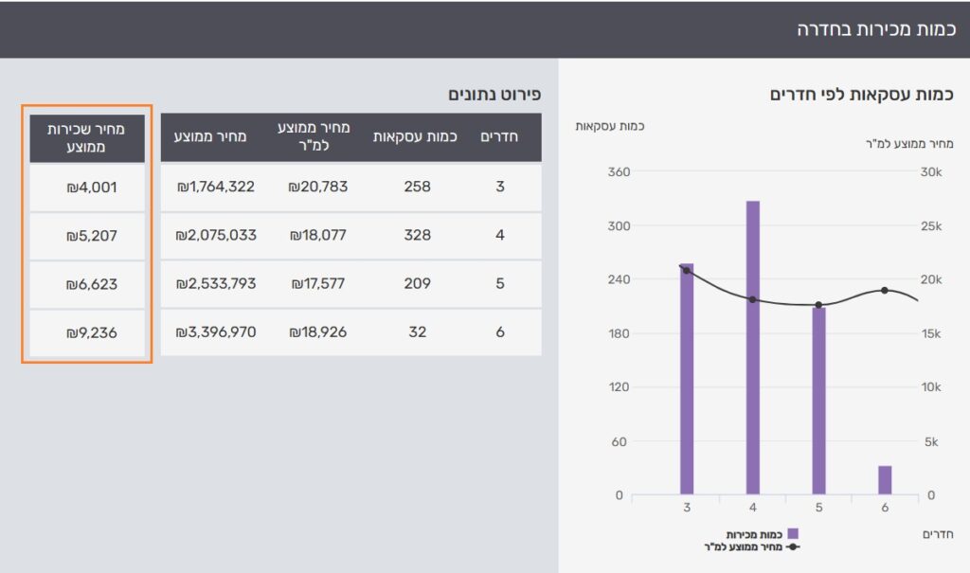
Task: Sort by the חדרים column header
Action: (500, 137)
